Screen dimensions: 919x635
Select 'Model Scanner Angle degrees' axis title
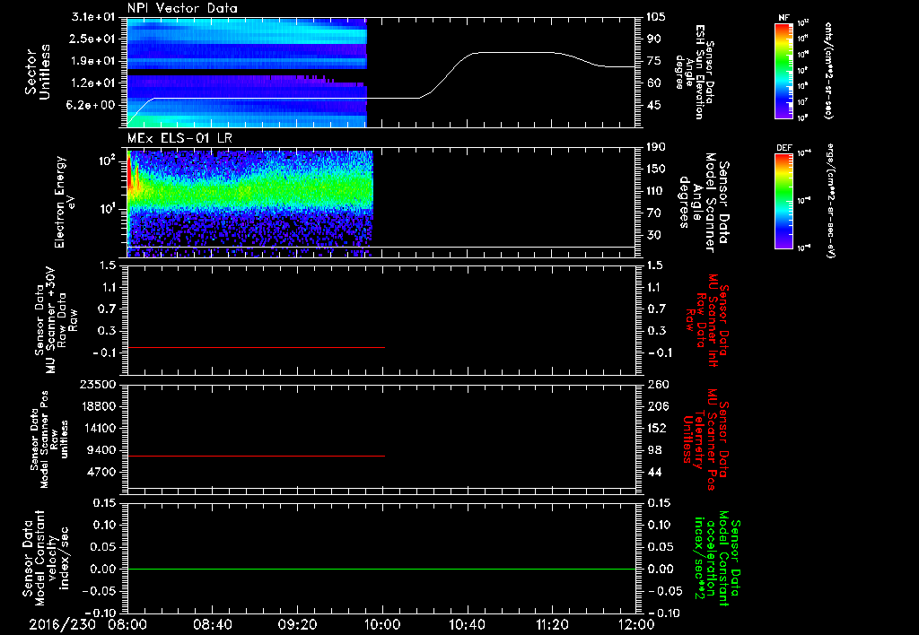[704, 203]
